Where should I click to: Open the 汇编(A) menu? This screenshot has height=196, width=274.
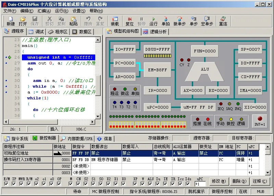click(x=44, y=11)
